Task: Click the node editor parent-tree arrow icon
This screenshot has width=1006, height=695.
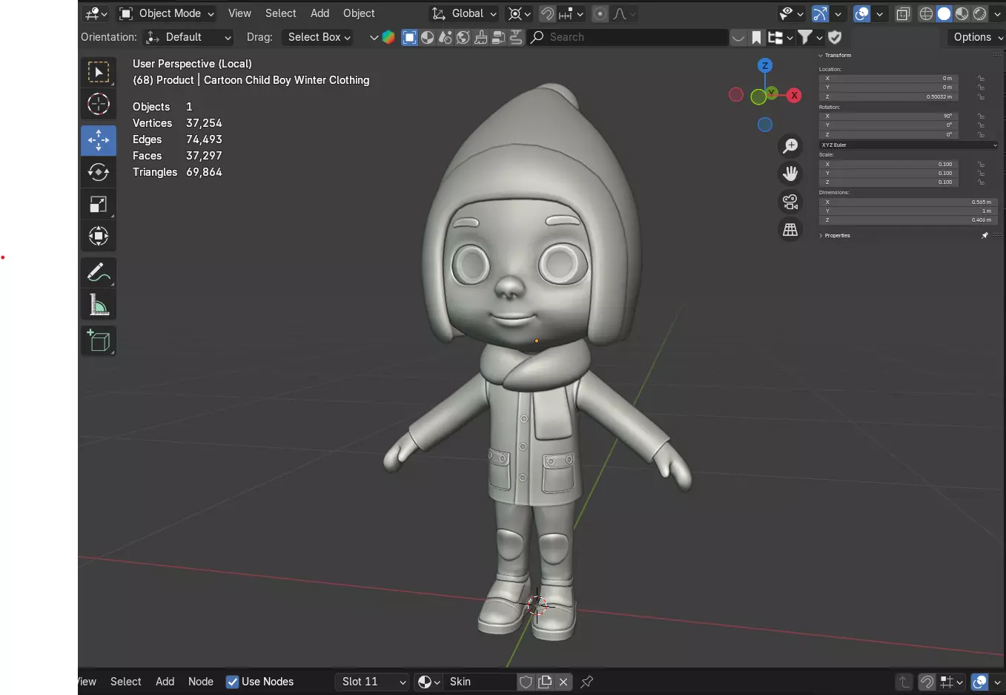Action: click(x=904, y=682)
